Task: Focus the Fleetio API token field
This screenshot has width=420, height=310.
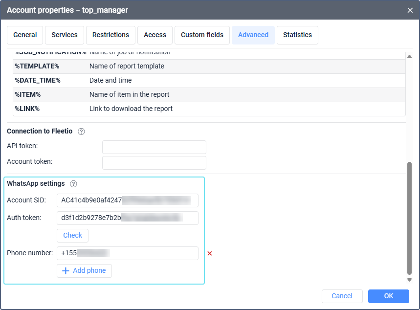Action: pos(154,147)
